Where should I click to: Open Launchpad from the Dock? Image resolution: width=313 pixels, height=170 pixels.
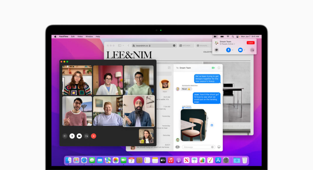(x=76, y=160)
